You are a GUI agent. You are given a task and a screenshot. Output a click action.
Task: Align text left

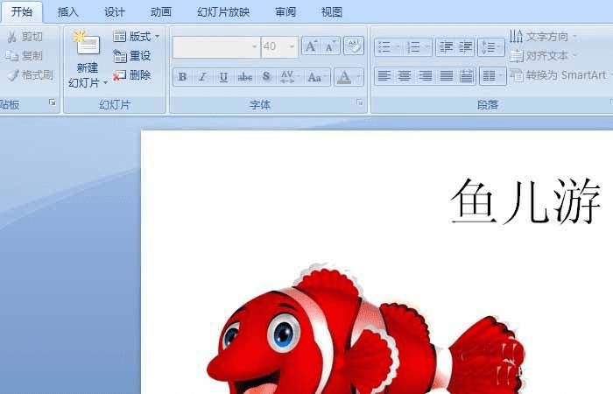point(384,76)
